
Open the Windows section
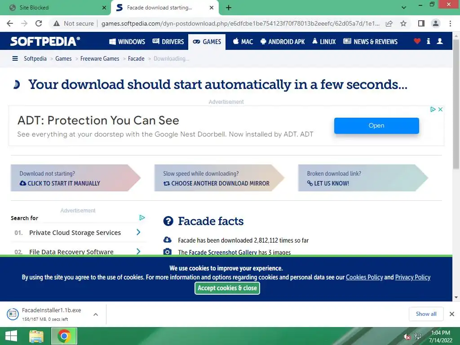[127, 42]
